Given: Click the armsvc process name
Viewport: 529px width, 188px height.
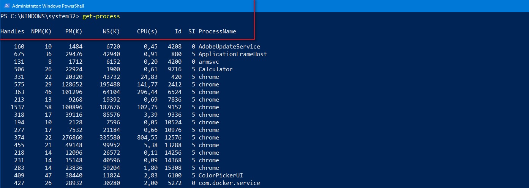Looking at the screenshot, I should [x=209, y=62].
